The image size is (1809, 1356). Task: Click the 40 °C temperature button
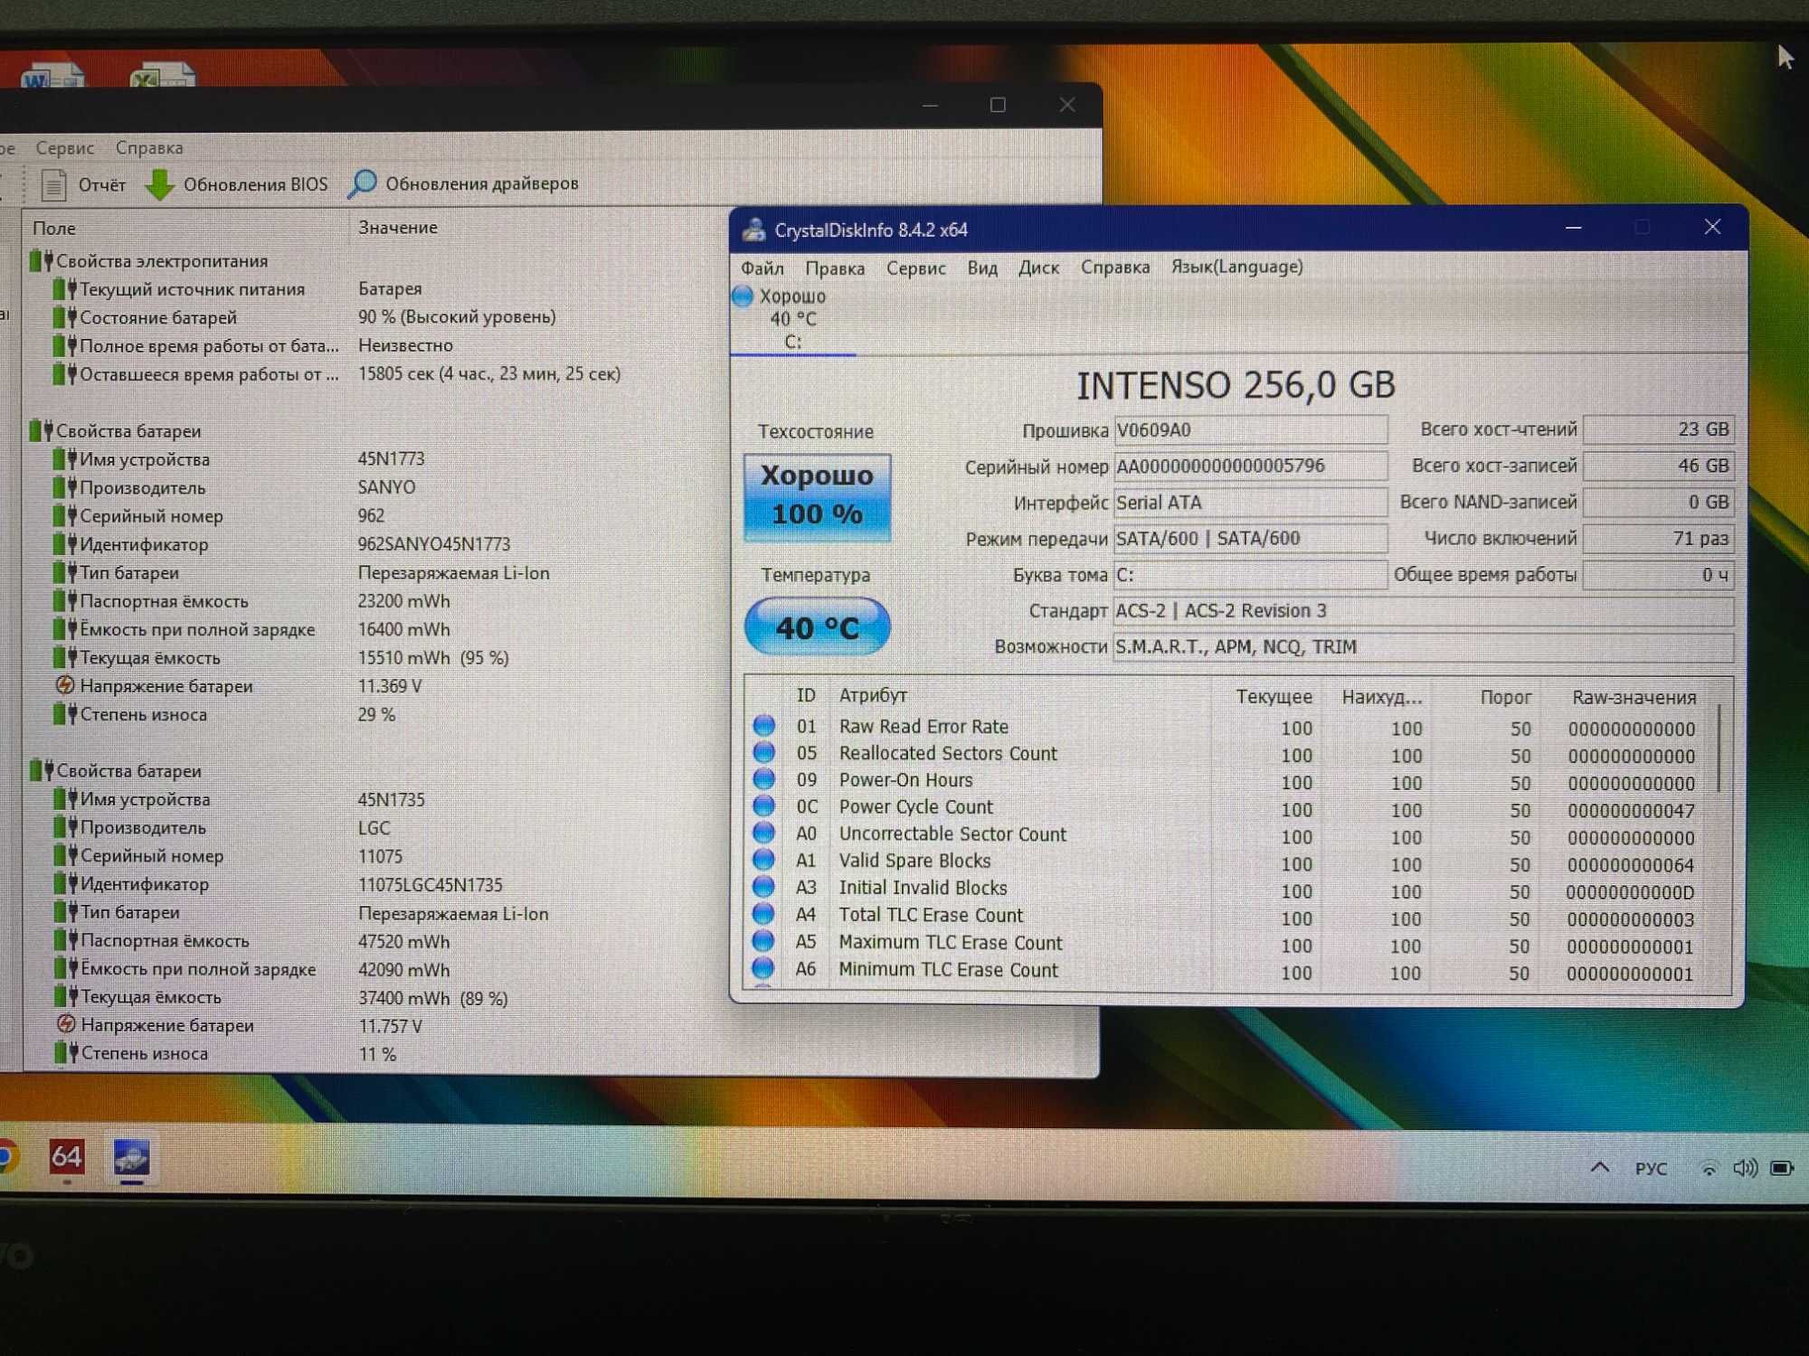coord(817,626)
